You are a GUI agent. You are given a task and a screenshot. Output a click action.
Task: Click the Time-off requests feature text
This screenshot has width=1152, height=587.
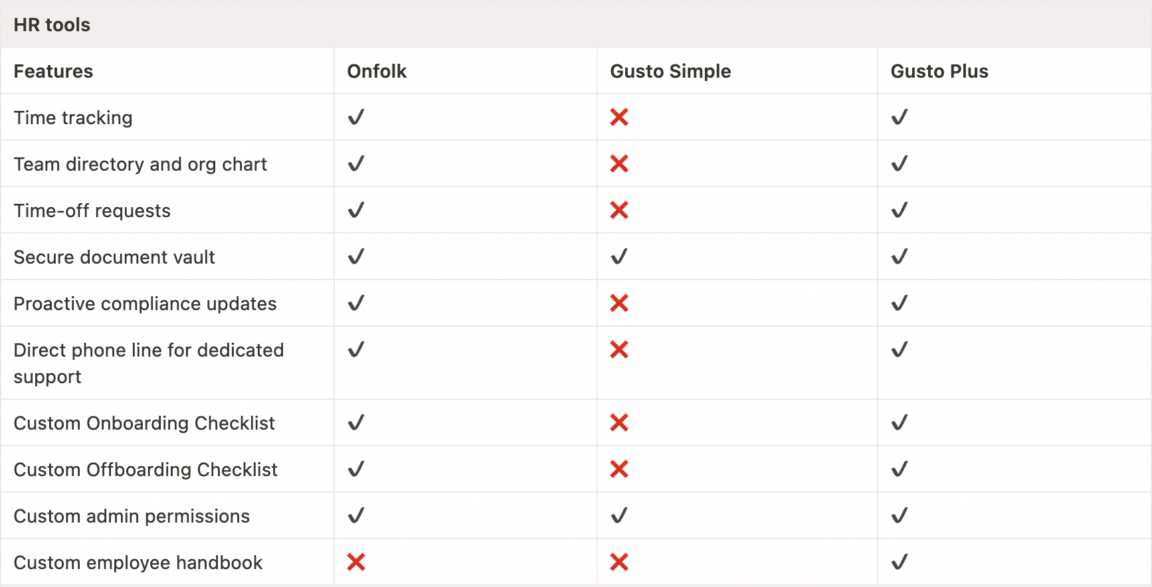coord(92,210)
